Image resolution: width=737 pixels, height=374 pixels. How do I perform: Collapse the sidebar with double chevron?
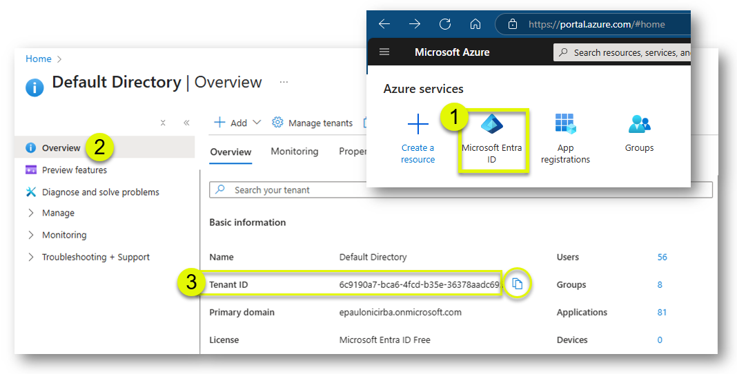186,123
